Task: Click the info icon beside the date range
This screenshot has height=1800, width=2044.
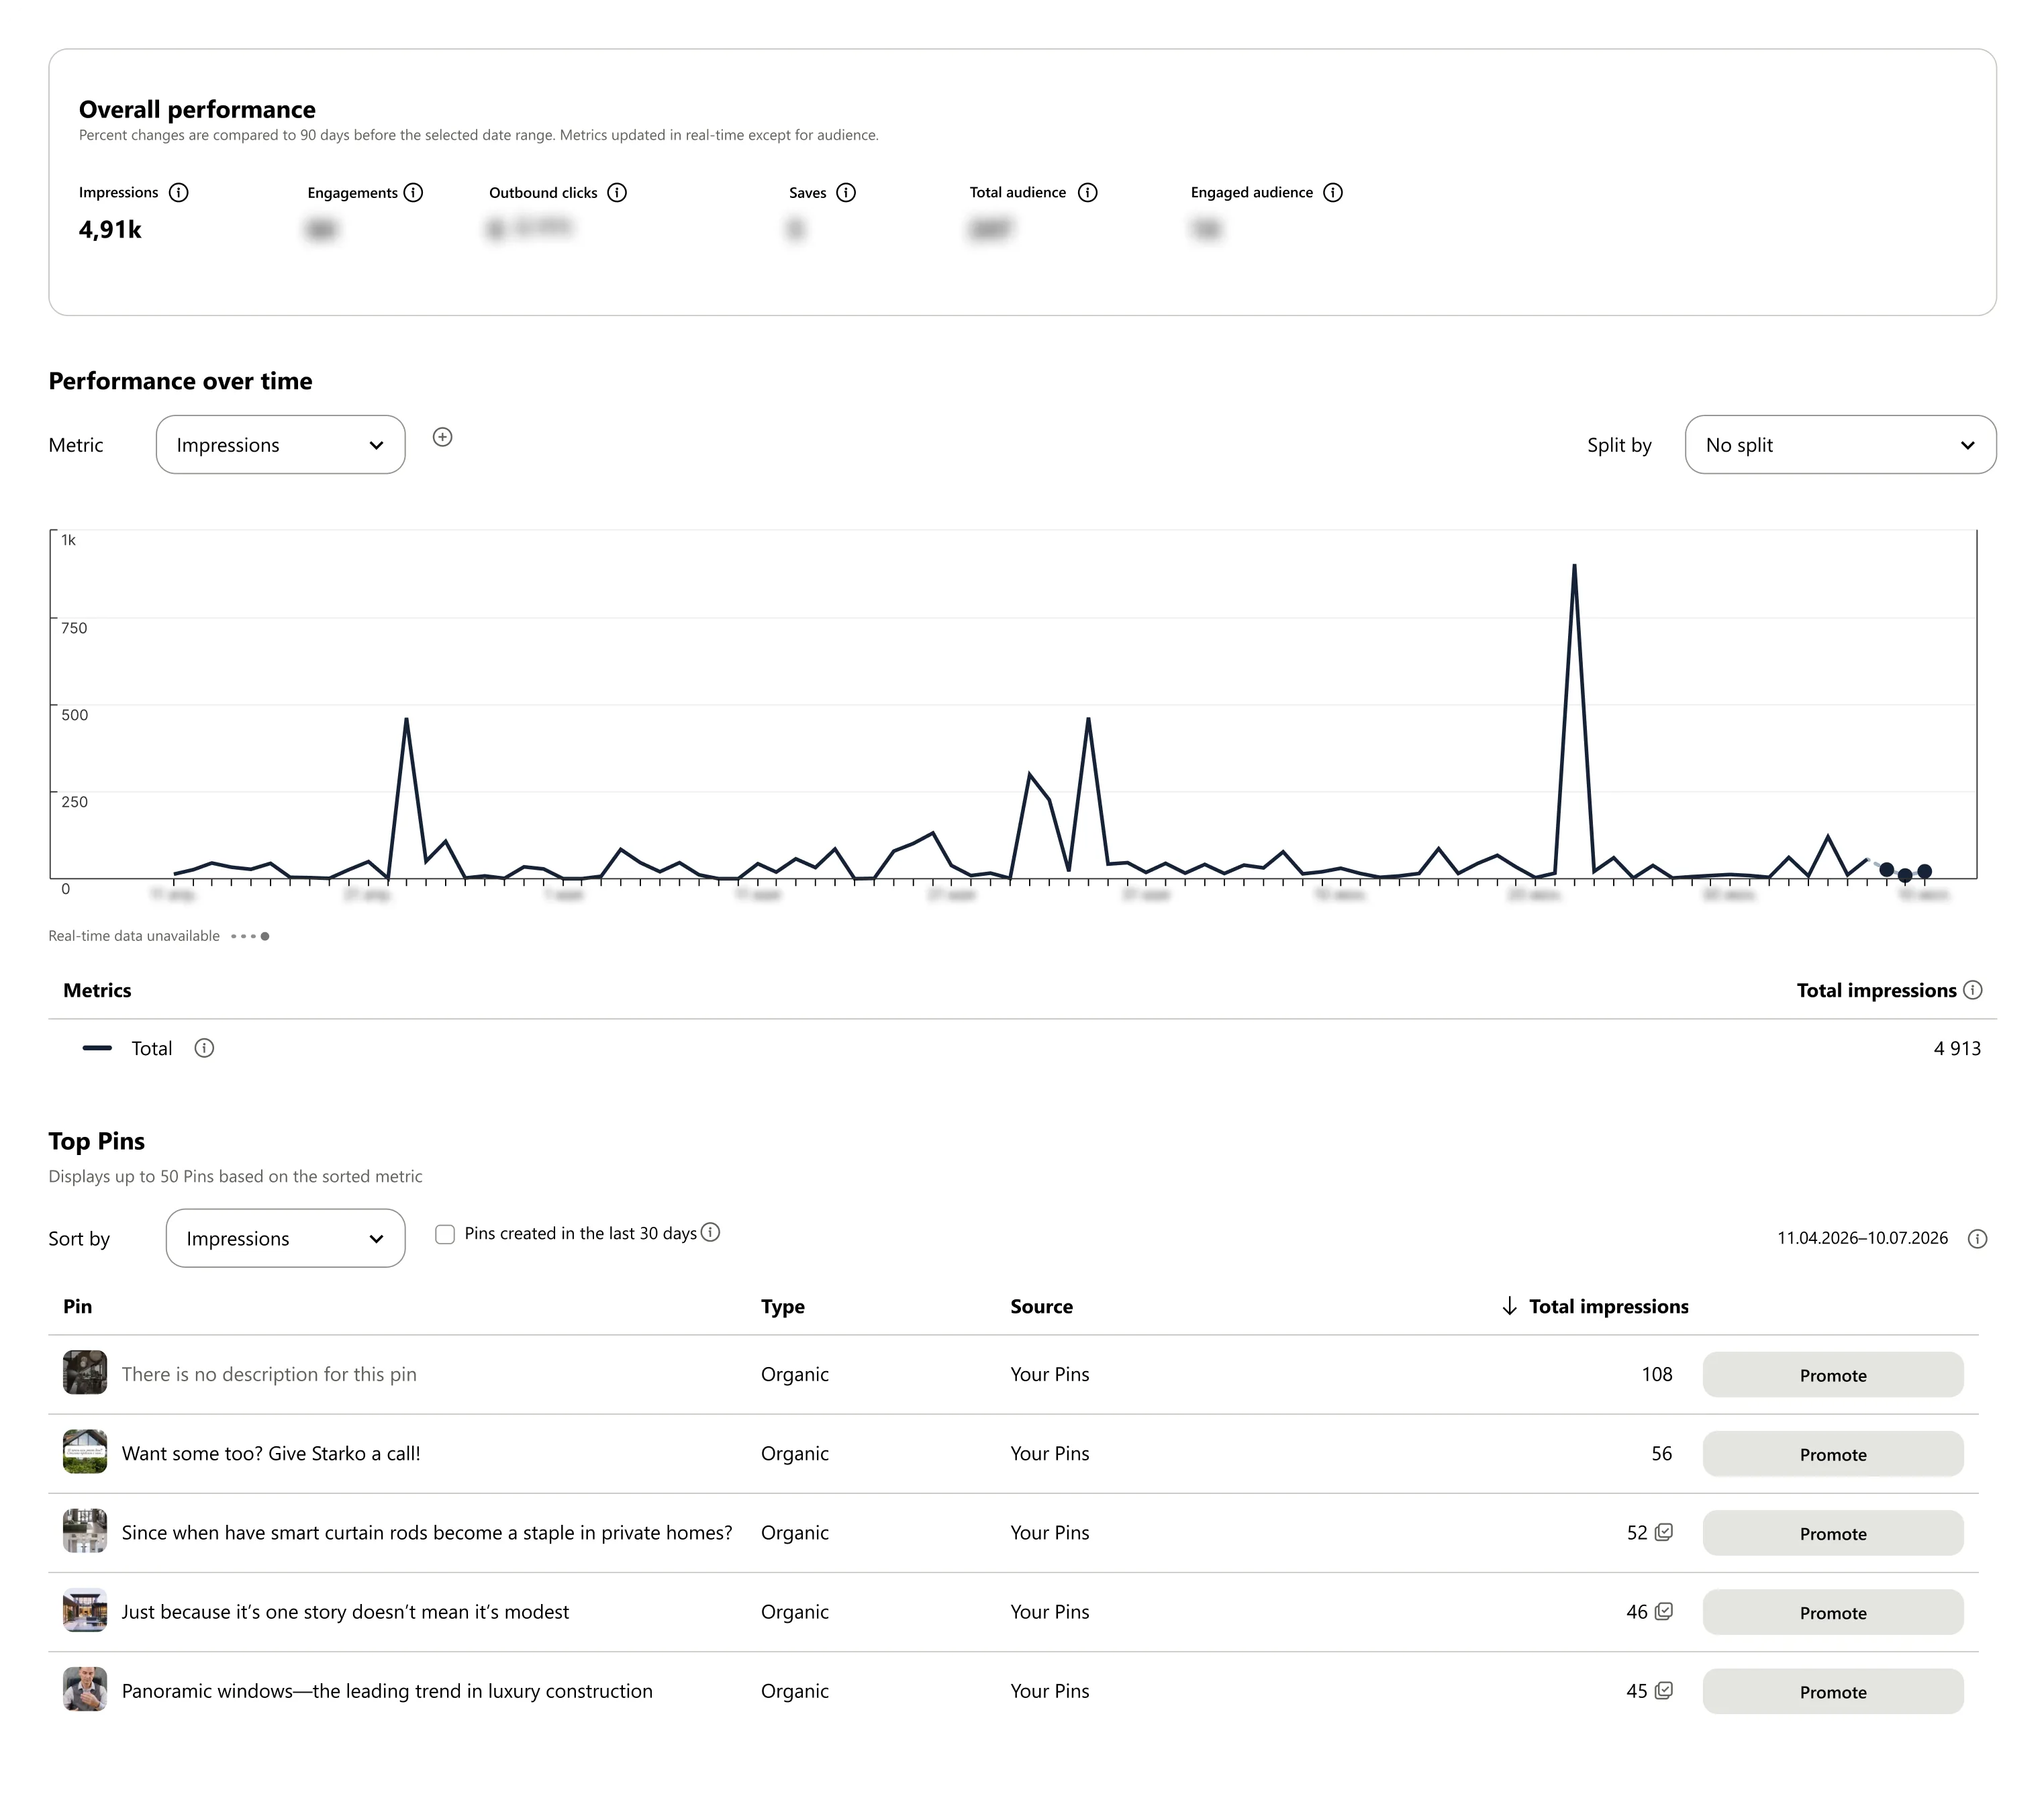Action: [x=1977, y=1239]
